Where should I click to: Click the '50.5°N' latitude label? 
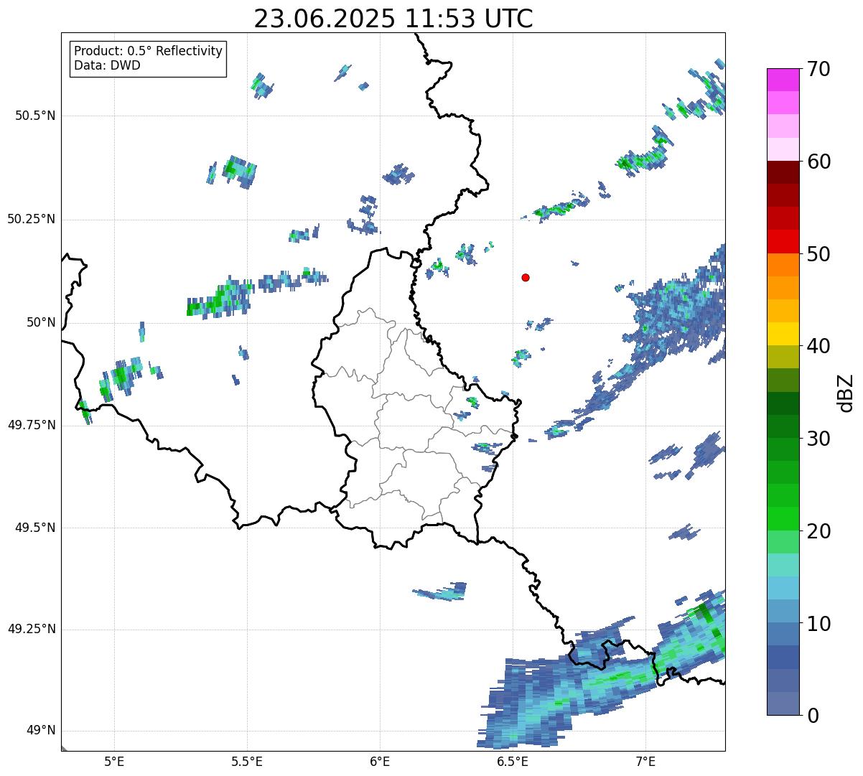point(35,116)
